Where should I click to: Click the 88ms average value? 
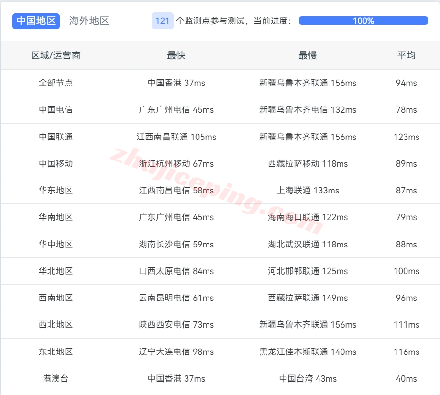[x=407, y=244]
